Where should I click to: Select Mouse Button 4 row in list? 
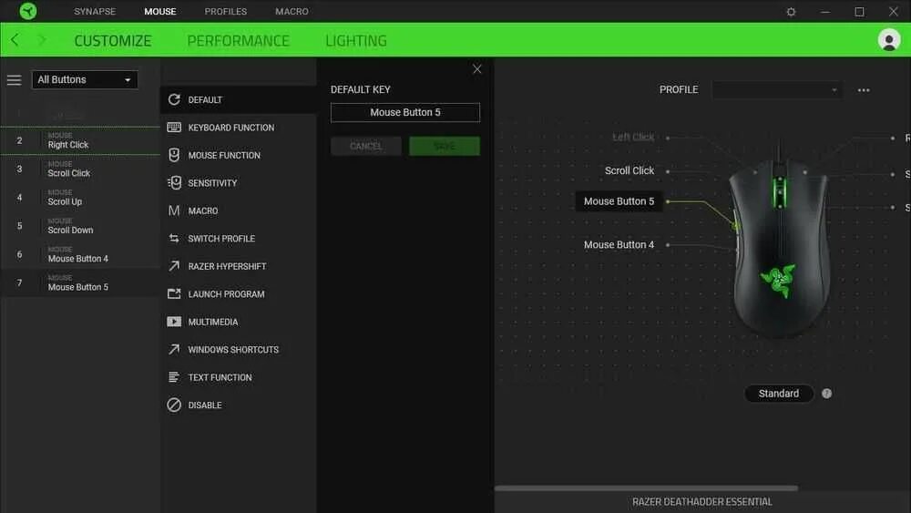click(x=80, y=254)
